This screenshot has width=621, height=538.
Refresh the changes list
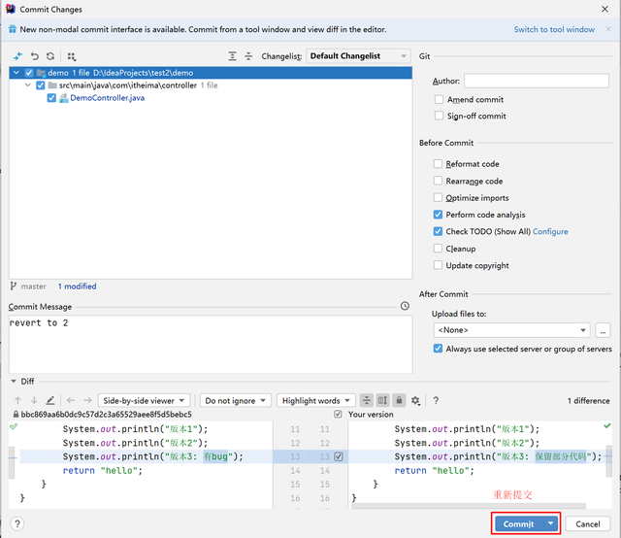point(50,56)
